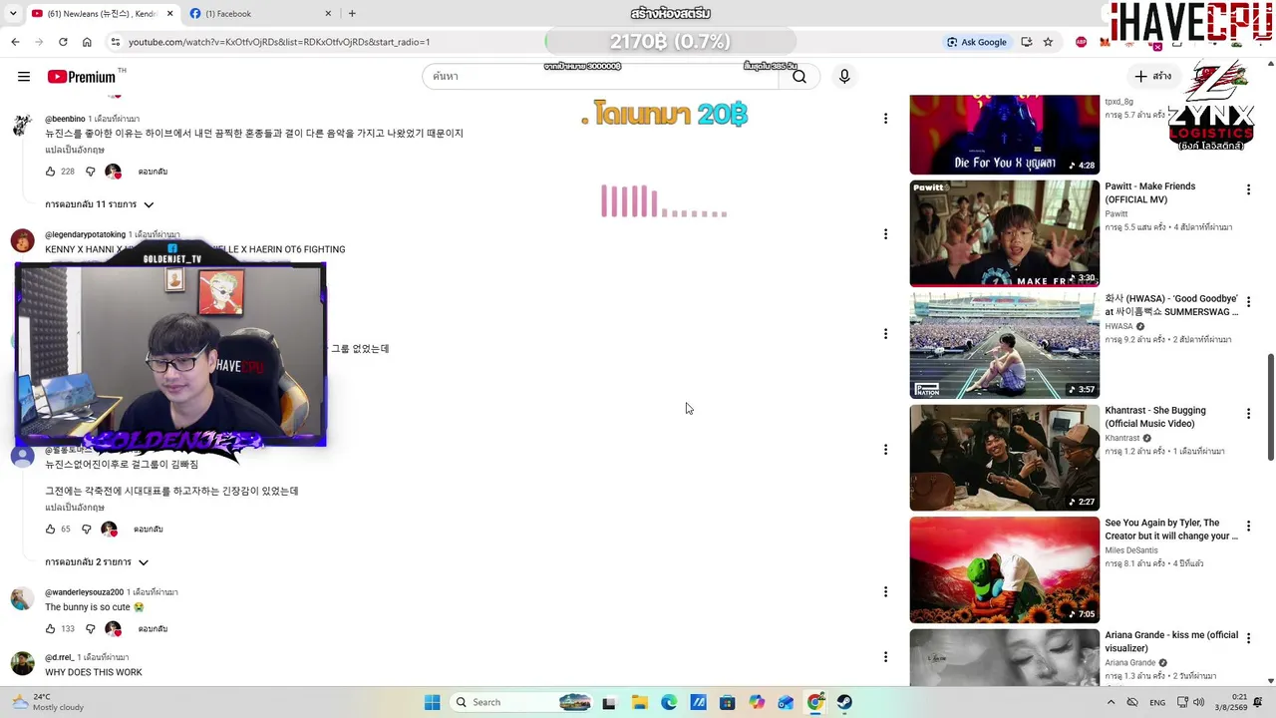Open more options for Pawitt video
1276x718 pixels.
click(x=1248, y=189)
